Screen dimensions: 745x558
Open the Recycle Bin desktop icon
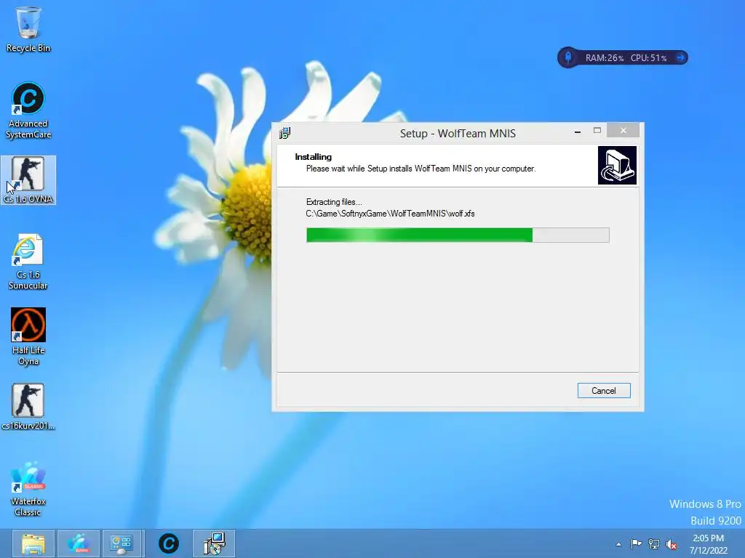pos(28,29)
